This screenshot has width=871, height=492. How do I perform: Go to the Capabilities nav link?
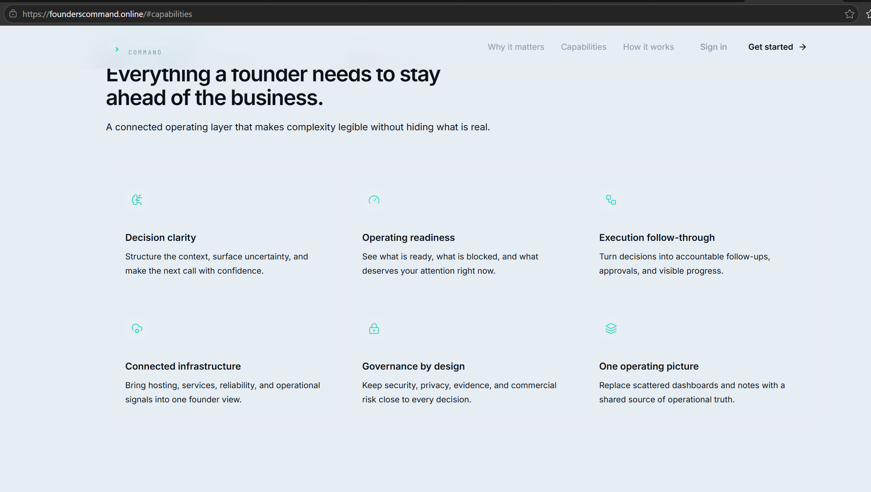[583, 47]
